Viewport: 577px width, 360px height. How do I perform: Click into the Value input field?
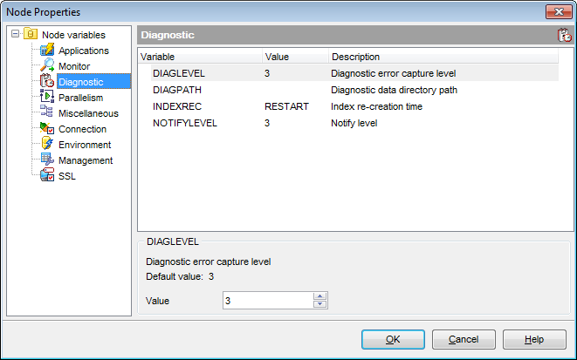[267, 301]
